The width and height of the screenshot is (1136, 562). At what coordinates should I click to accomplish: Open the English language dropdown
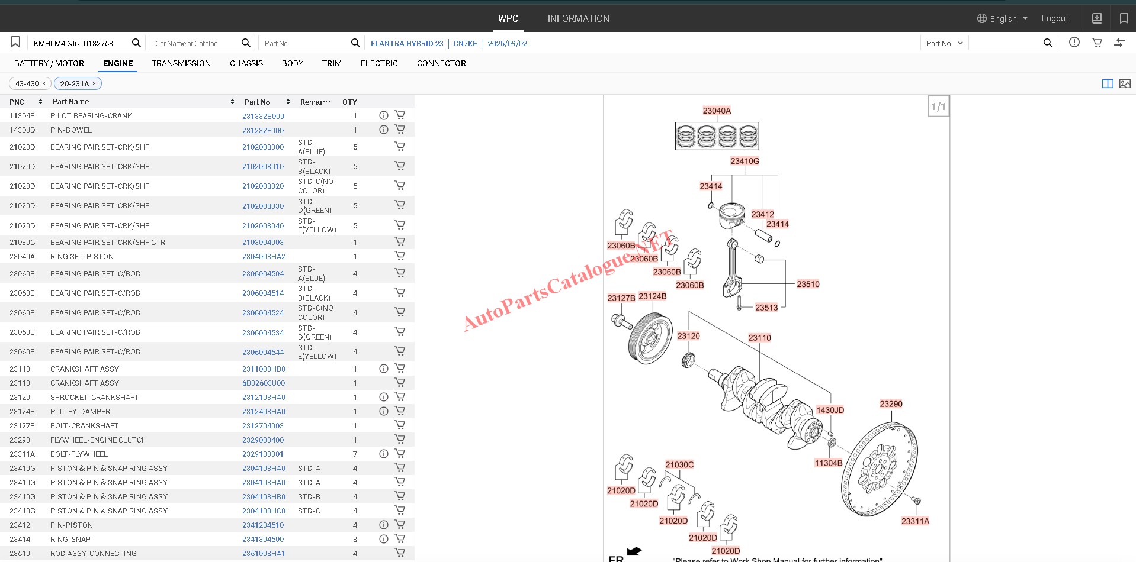[1003, 19]
